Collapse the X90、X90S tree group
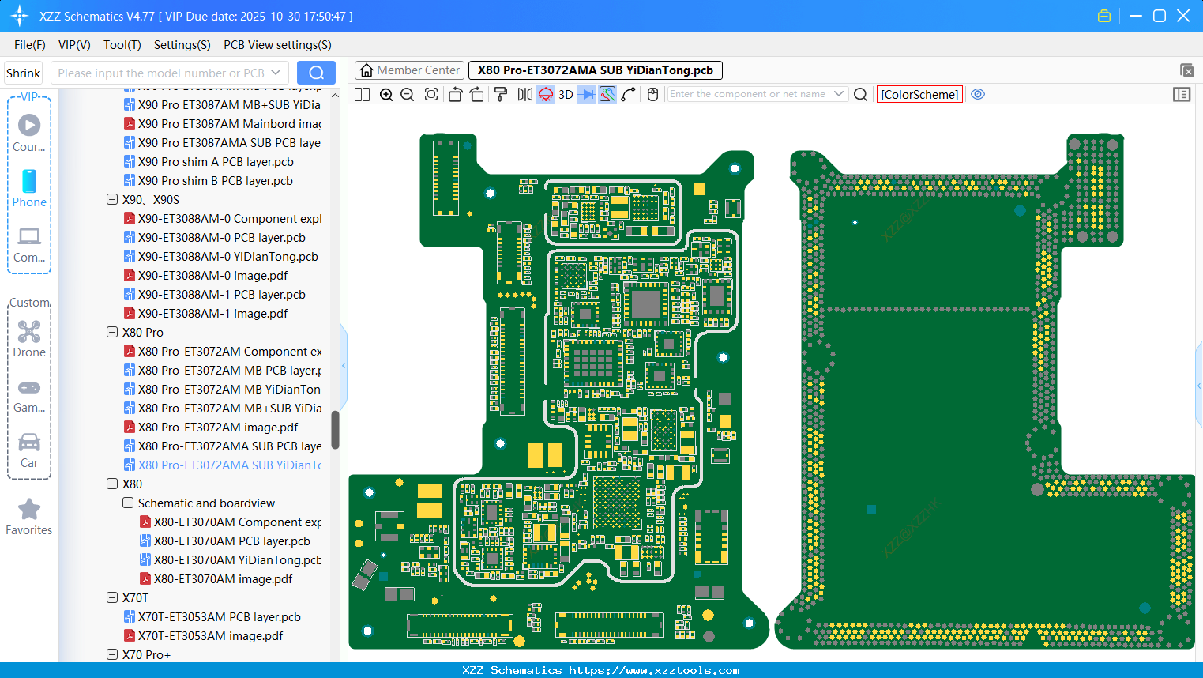Viewport: 1203px width, 678px height. click(112, 200)
